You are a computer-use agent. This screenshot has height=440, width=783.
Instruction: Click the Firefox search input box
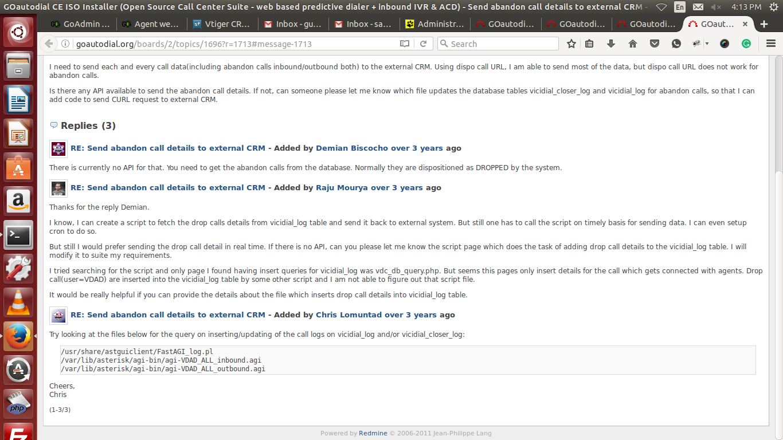click(498, 44)
